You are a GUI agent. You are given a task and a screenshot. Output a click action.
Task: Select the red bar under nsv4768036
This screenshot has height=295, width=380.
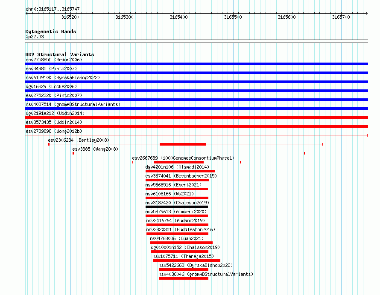click(181, 243)
